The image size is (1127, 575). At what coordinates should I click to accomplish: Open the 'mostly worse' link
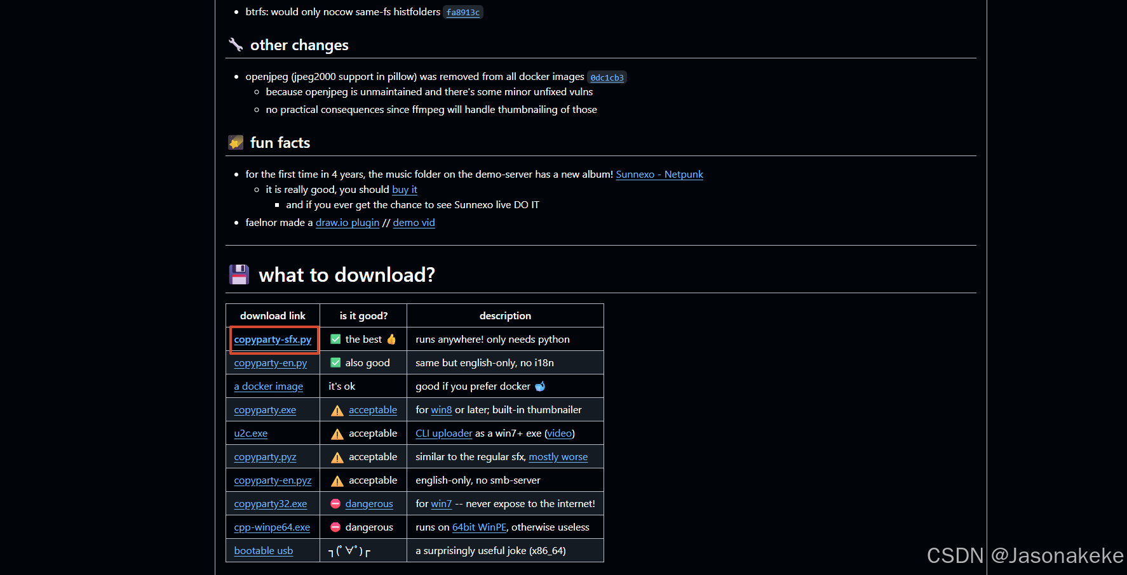tap(558, 457)
